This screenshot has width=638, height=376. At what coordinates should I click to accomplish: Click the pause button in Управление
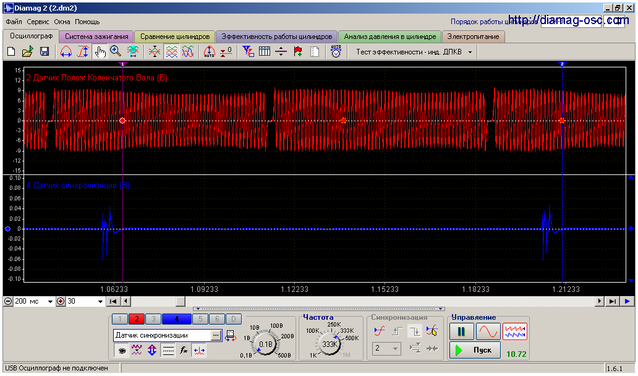[x=461, y=331]
